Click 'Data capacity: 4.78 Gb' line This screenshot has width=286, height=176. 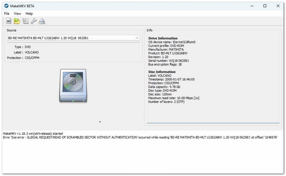164,87
